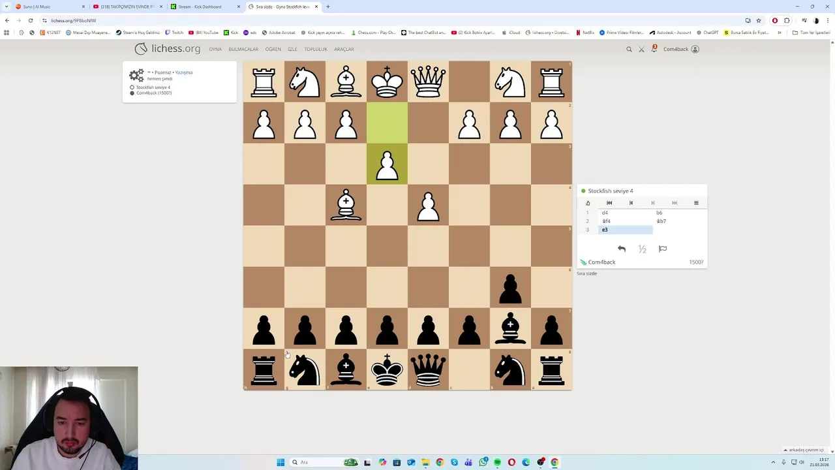Screen dimensions: 835x470
Task: Open Spotify from the taskbar
Action: [497, 462]
